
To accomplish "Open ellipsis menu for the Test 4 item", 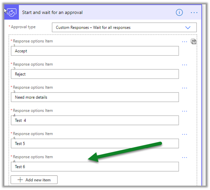I will pos(184,111).
